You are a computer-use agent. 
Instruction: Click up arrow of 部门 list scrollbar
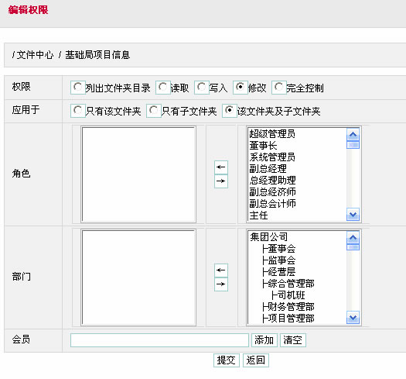[x=353, y=237]
